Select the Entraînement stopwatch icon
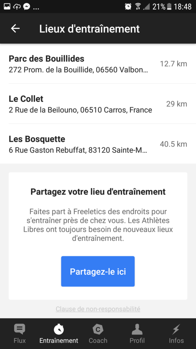This screenshot has width=196, height=349. click(59, 329)
